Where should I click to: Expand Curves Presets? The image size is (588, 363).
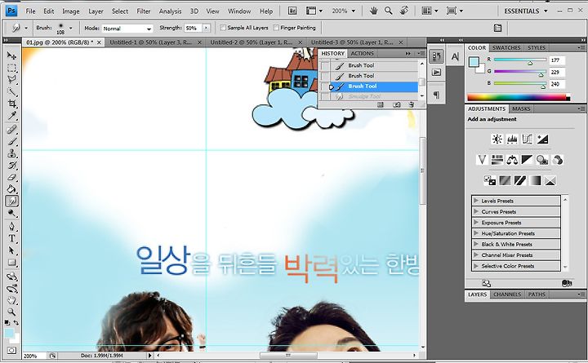pyautogui.click(x=476, y=211)
